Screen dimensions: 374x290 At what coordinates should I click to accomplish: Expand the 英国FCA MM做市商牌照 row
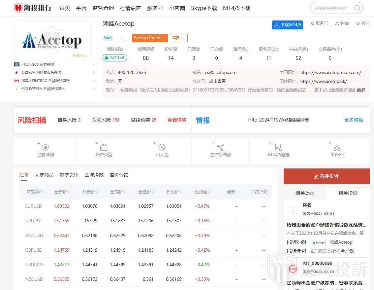click(94, 72)
